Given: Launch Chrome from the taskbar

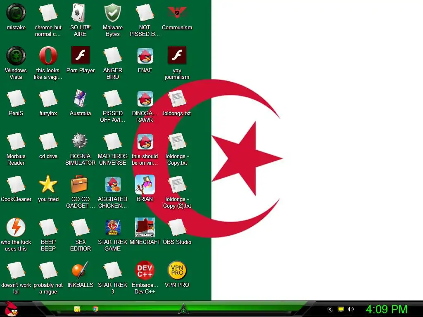Looking at the screenshot, I should [95, 309].
